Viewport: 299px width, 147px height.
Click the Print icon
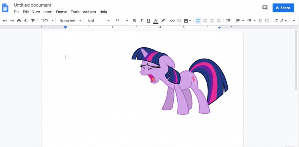[x=19, y=21]
